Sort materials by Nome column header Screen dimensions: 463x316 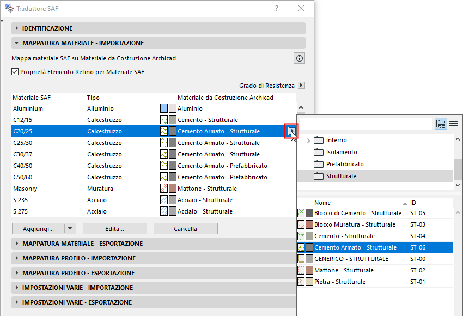[x=361, y=203]
